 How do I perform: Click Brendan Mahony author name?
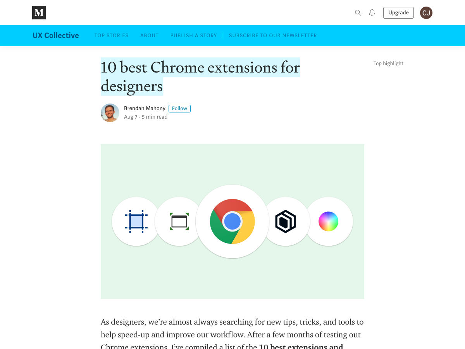point(145,108)
